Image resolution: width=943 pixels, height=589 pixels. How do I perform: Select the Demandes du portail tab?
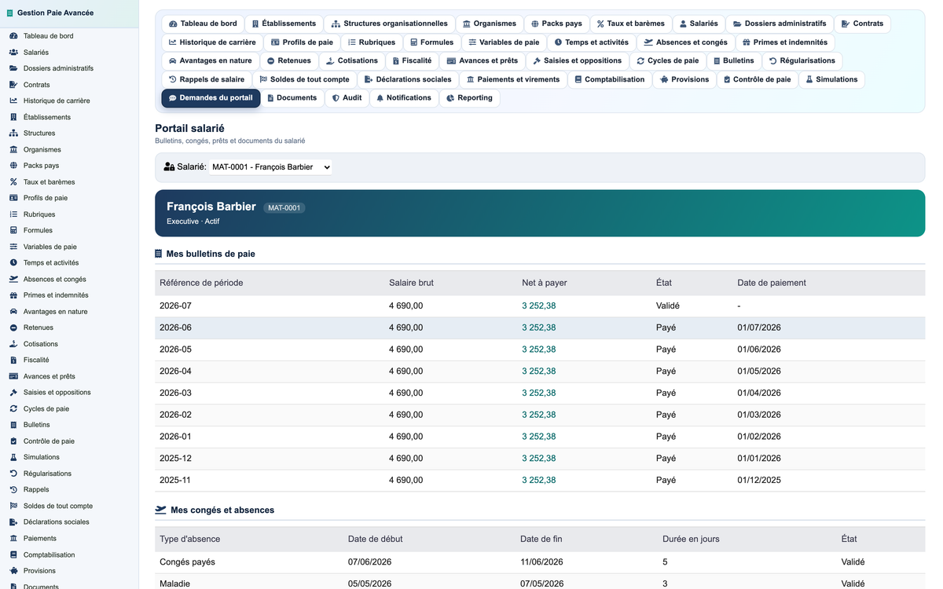click(x=211, y=98)
